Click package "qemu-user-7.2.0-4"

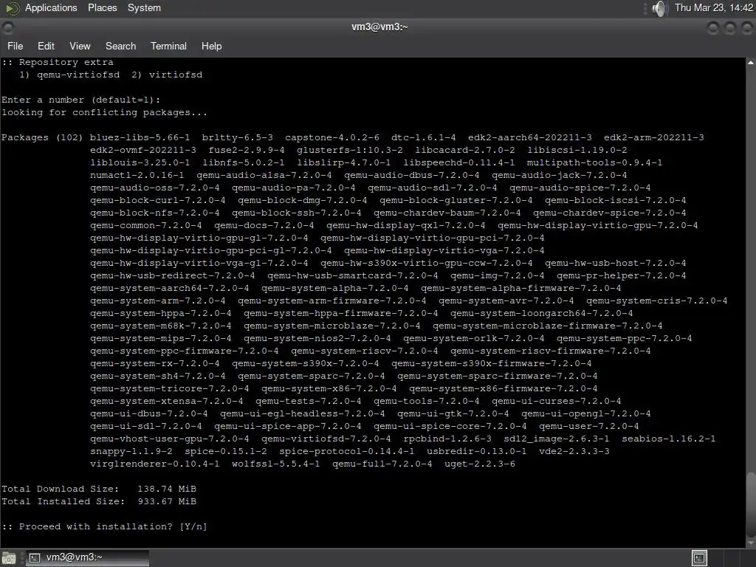pyautogui.click(x=588, y=426)
